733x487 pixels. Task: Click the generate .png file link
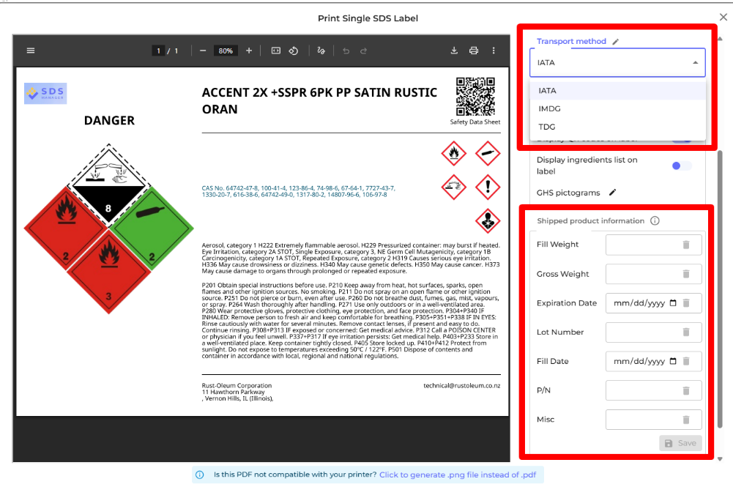457,475
